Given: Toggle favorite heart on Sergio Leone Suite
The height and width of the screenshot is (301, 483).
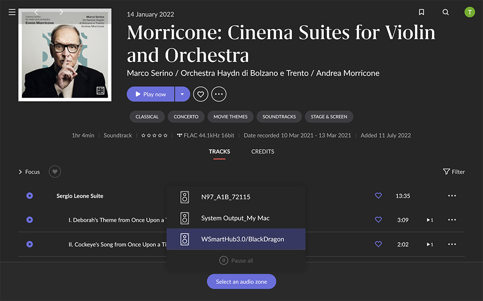Looking at the screenshot, I should [378, 196].
